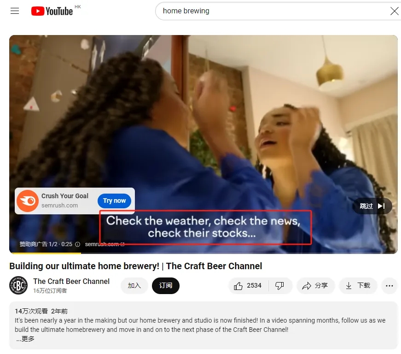Open the guide with the hamburger menu
401x354 pixels.
[x=14, y=11]
